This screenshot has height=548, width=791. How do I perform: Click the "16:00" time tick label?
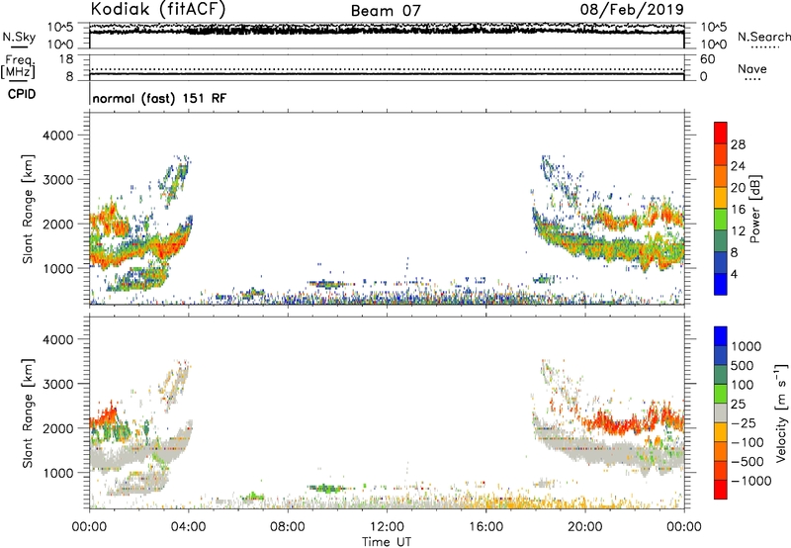point(485,527)
